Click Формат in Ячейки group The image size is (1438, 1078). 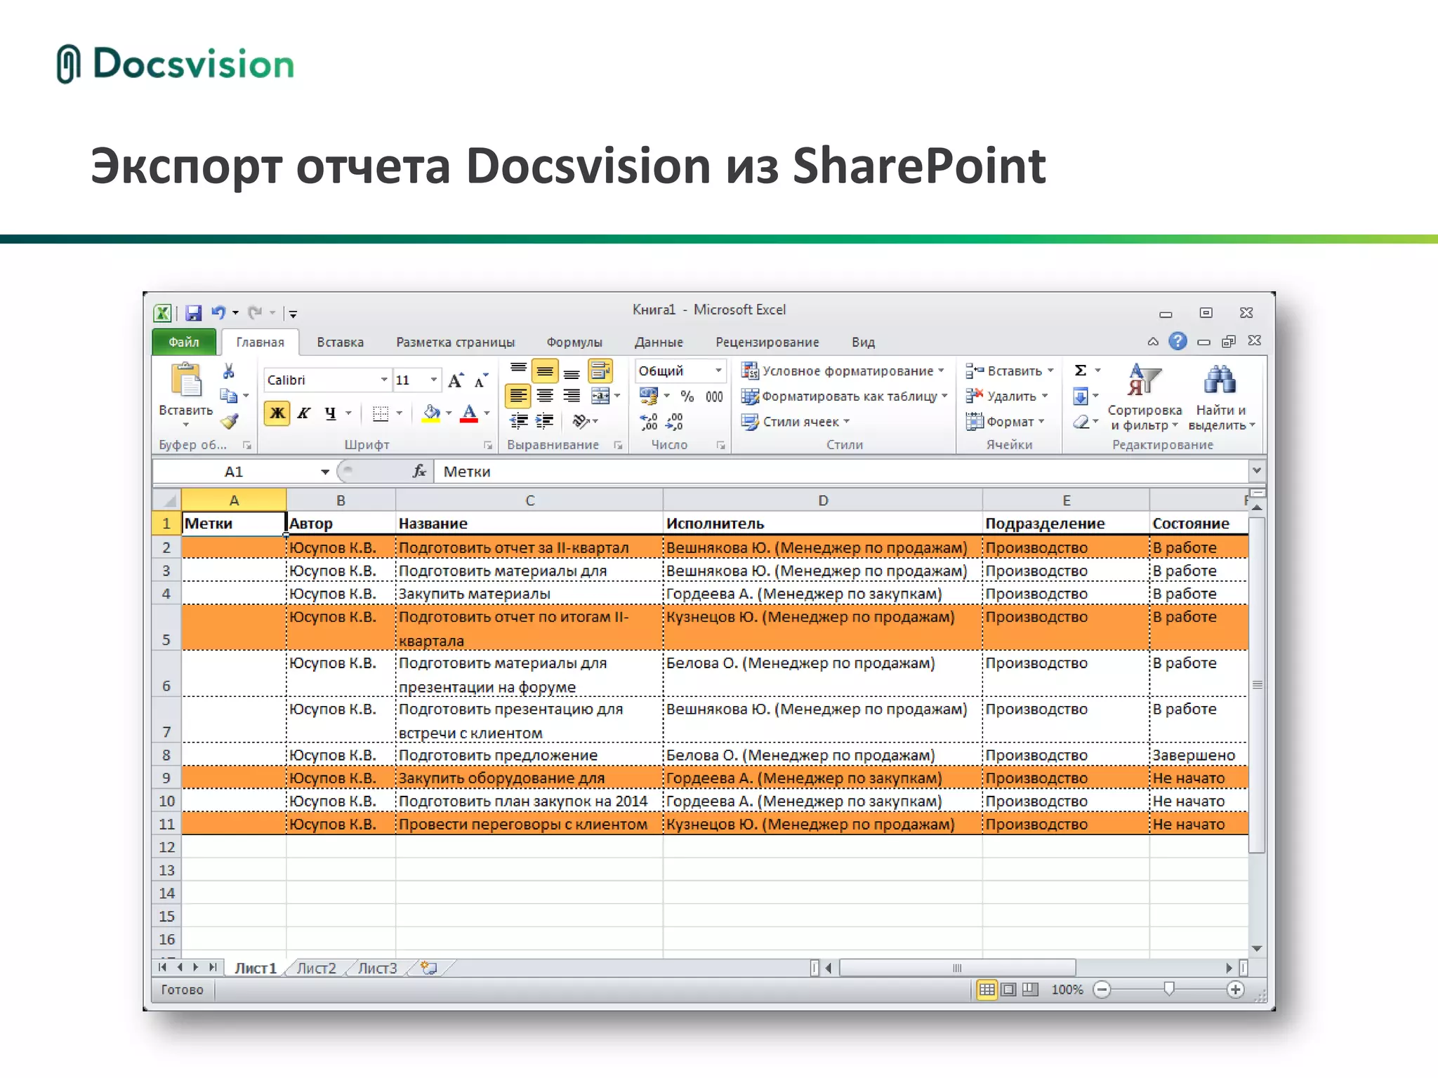(1005, 422)
